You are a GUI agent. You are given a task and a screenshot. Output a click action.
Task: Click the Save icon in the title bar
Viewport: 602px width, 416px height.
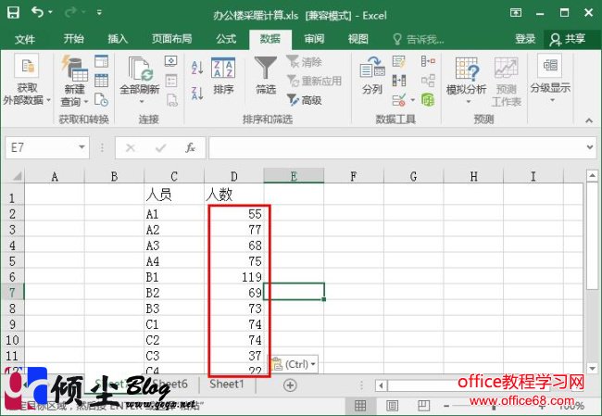tap(14, 13)
